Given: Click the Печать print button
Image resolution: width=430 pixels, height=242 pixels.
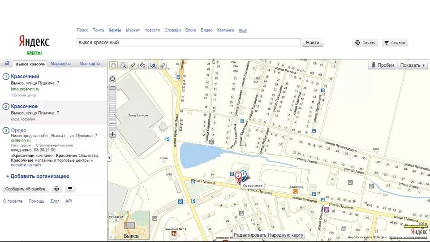Looking at the screenshot, I should click(365, 43).
